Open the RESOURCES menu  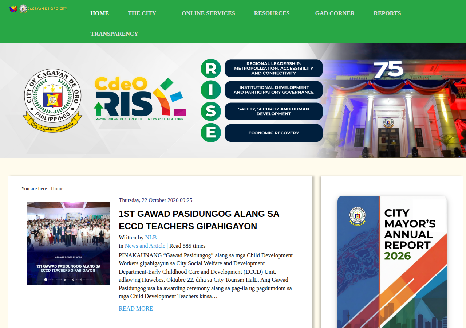point(272,13)
